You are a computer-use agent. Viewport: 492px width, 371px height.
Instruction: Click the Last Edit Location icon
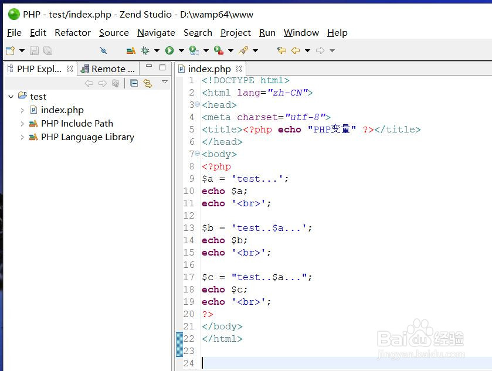(281, 50)
